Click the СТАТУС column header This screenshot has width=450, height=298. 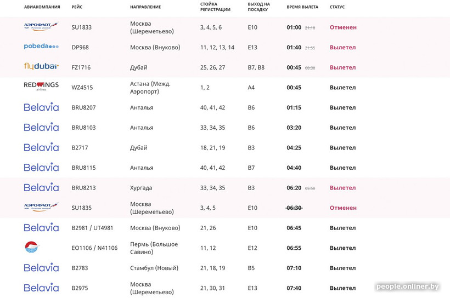pos(337,7)
